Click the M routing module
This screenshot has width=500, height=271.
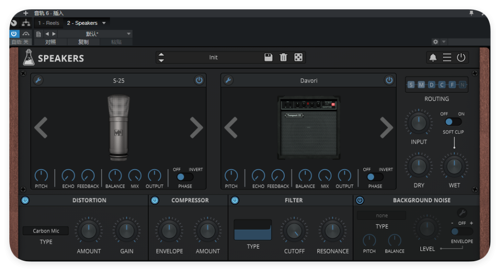(x=421, y=85)
